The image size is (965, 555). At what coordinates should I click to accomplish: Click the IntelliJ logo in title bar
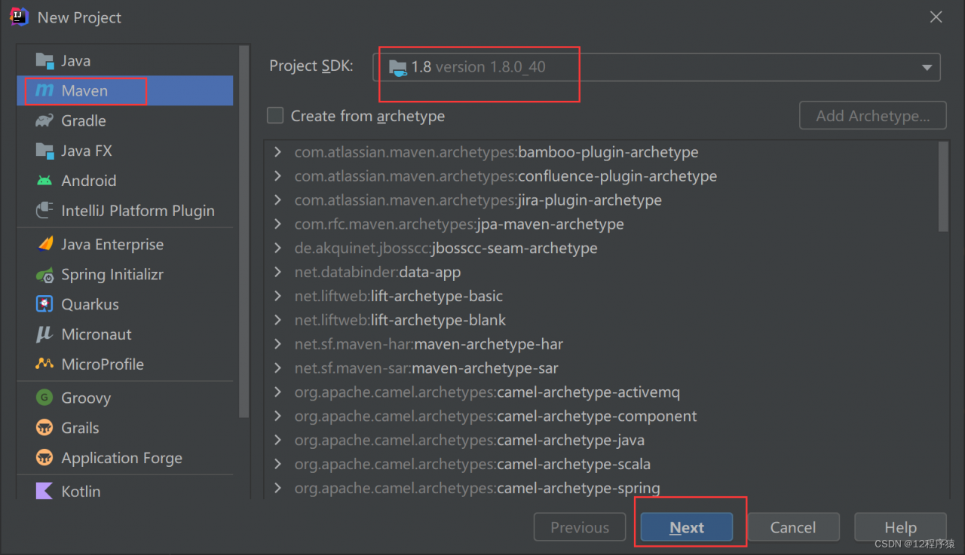click(x=19, y=17)
